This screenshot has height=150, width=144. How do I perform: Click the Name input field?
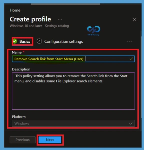[x=73, y=59]
